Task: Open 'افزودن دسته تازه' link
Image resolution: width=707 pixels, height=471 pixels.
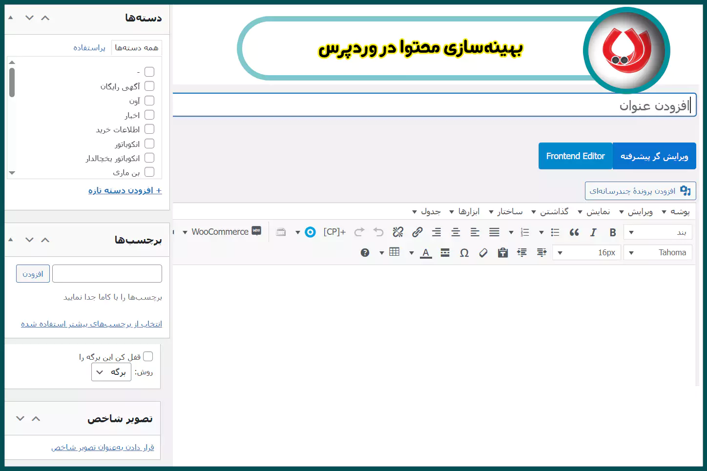Action: (125, 190)
